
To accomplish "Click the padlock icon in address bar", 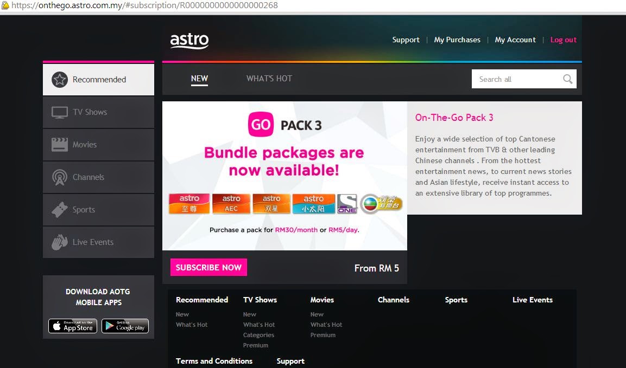I will [5, 5].
